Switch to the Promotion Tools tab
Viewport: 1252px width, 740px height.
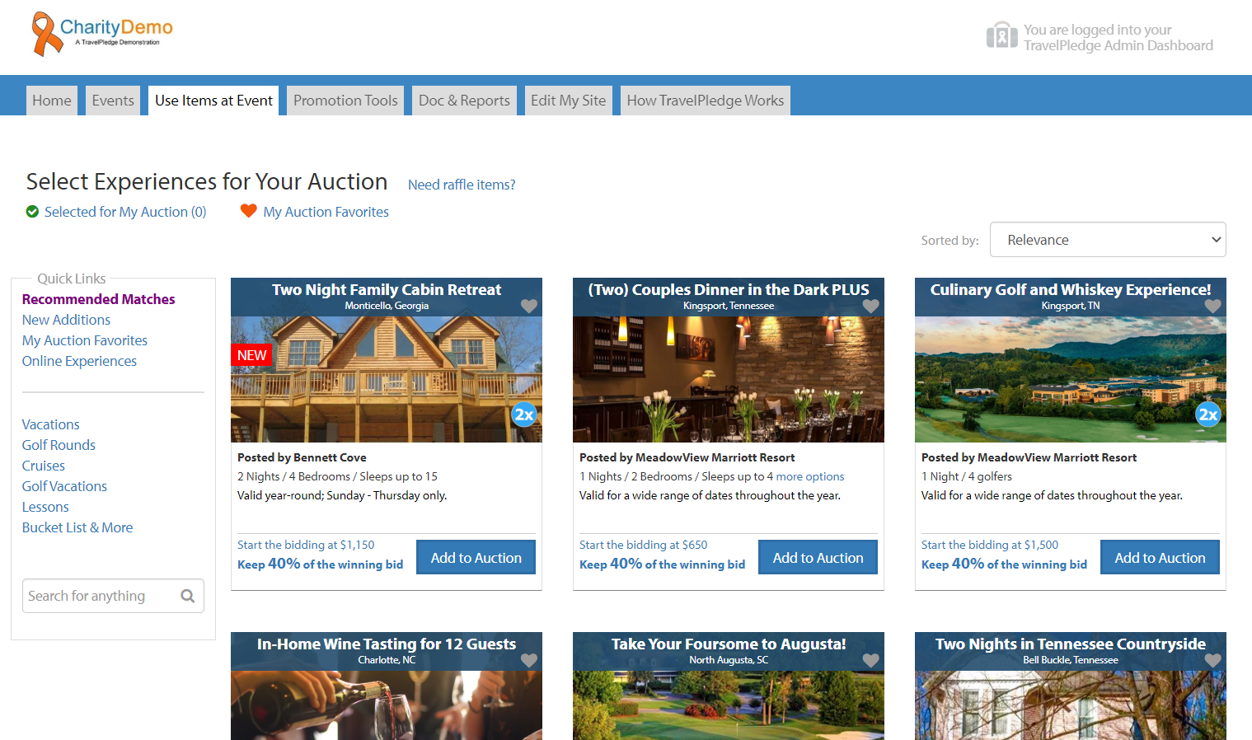[345, 101]
